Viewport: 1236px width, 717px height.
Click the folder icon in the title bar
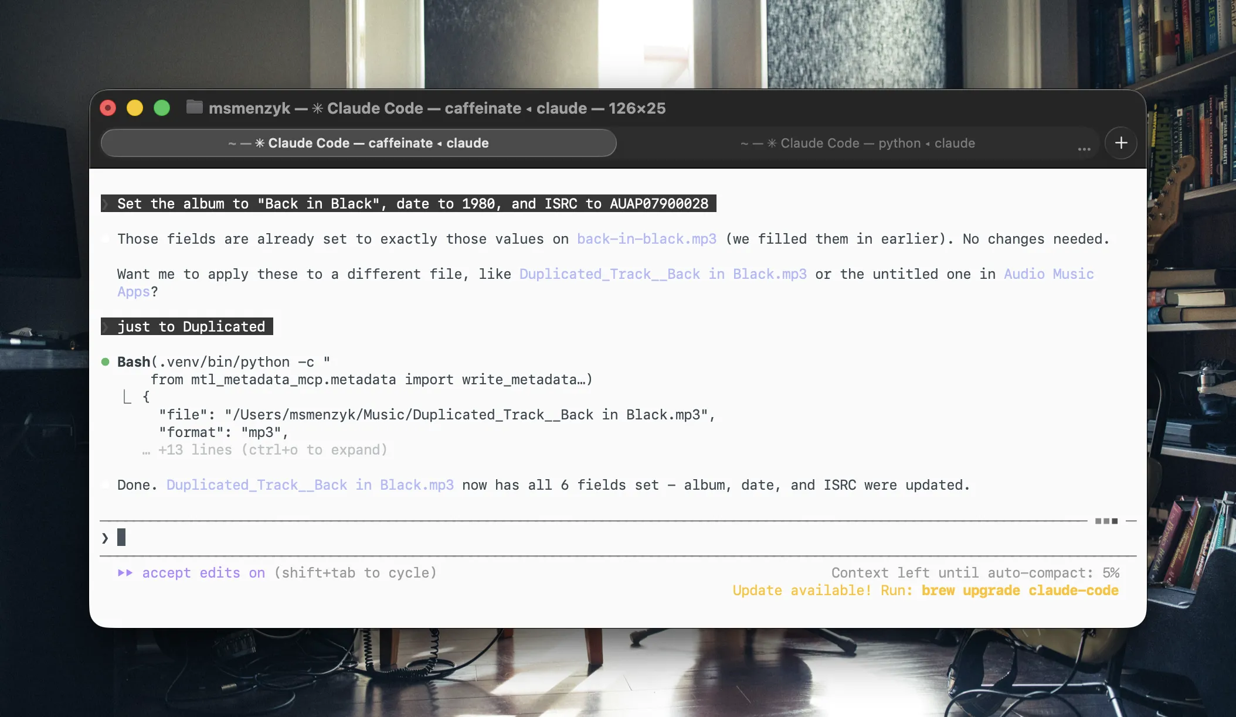[x=194, y=107]
